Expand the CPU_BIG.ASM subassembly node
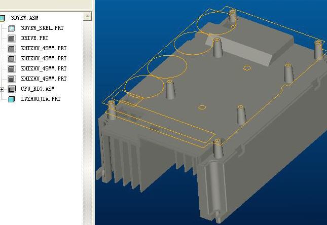The image size is (327, 225). tap(2, 90)
